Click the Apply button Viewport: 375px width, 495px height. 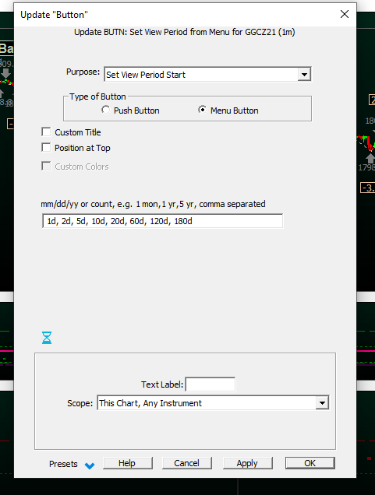[x=247, y=463]
